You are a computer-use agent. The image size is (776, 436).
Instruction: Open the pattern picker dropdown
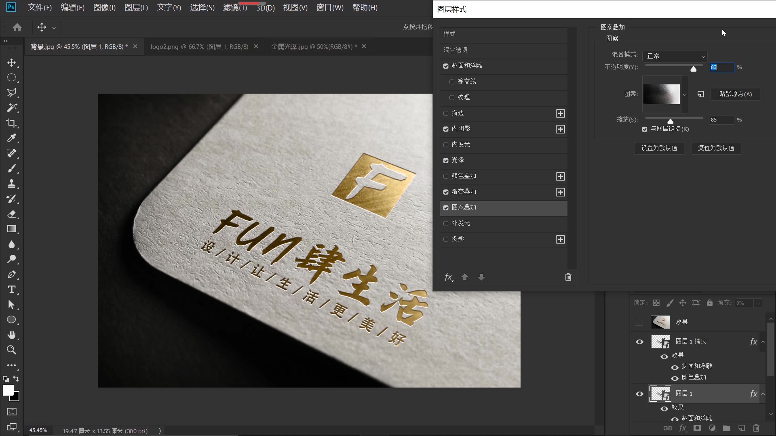click(685, 94)
